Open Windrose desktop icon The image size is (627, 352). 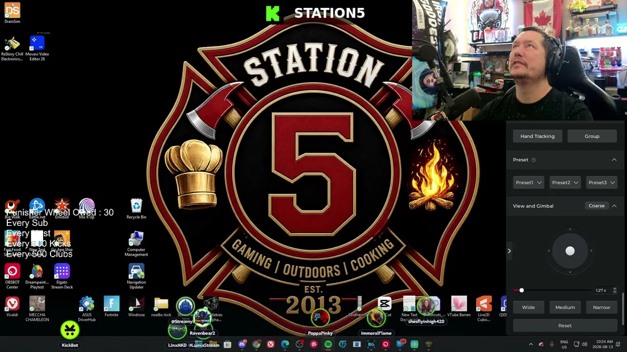(x=136, y=307)
